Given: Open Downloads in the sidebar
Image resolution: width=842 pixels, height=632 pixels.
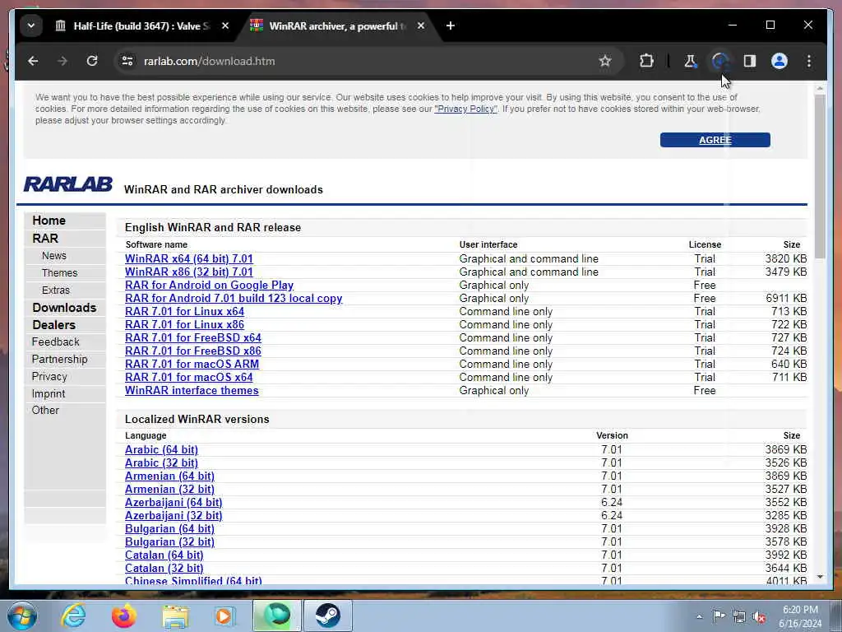Looking at the screenshot, I should tap(64, 308).
